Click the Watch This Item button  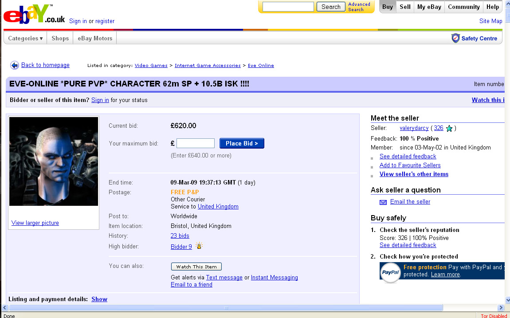coord(196,267)
